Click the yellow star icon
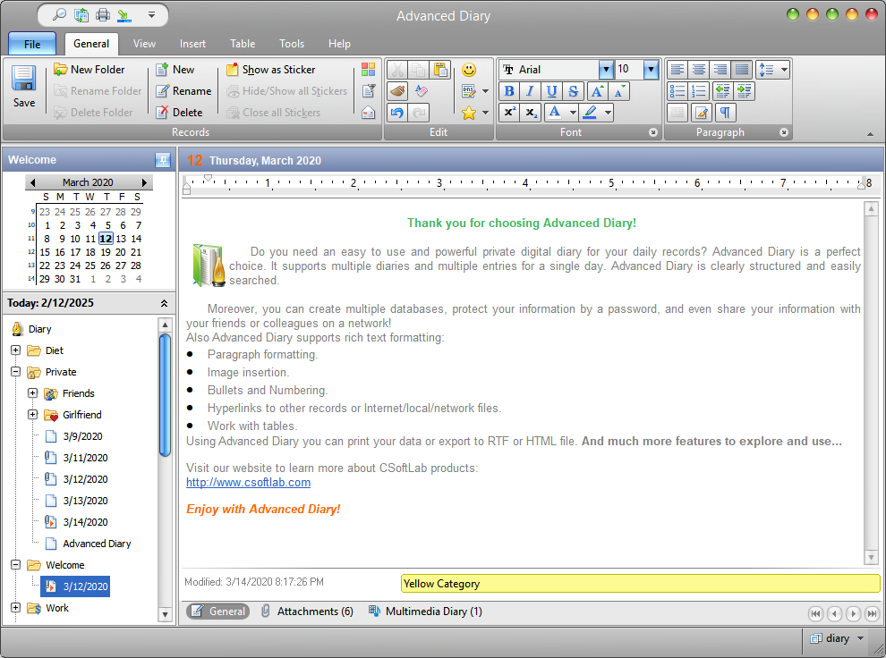This screenshot has width=886, height=658. point(469,113)
